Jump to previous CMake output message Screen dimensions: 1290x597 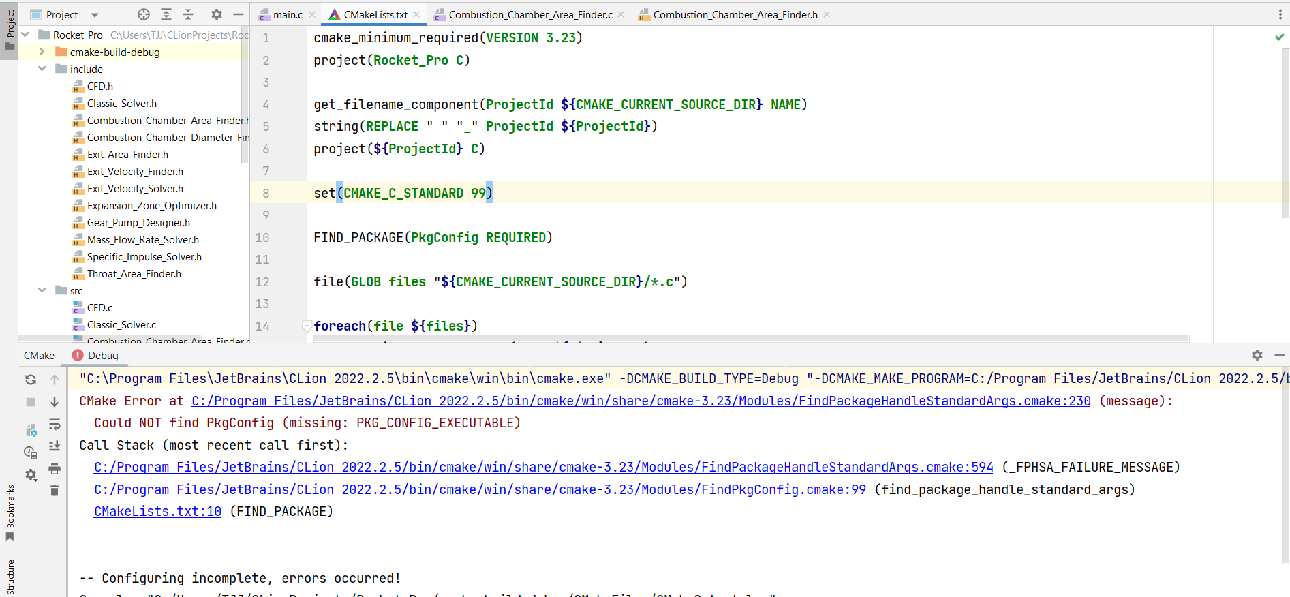click(55, 380)
